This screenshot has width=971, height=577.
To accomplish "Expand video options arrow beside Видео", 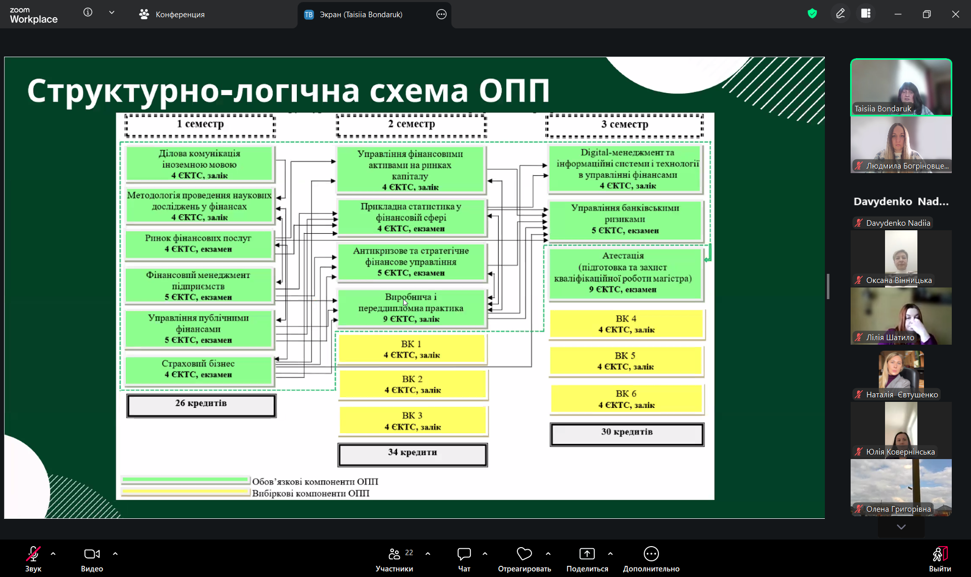I will click(115, 554).
